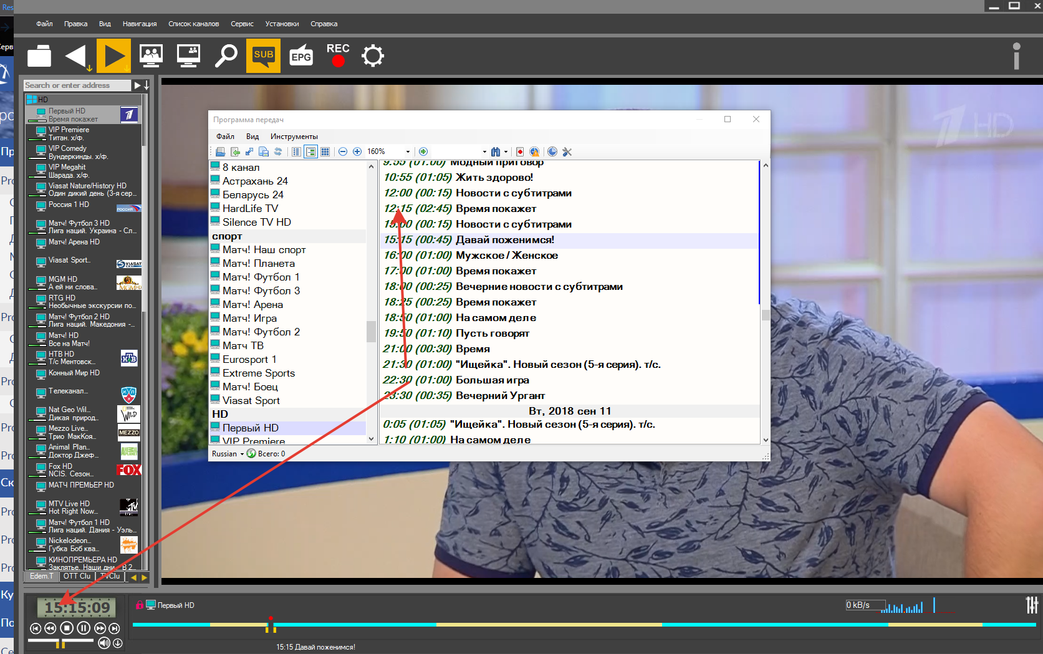Switch to the OTT Clu tab

tap(77, 576)
